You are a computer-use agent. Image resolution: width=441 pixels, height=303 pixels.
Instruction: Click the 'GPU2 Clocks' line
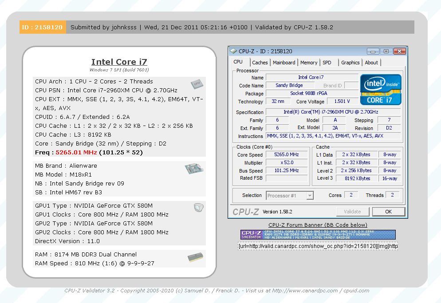tap(102, 232)
